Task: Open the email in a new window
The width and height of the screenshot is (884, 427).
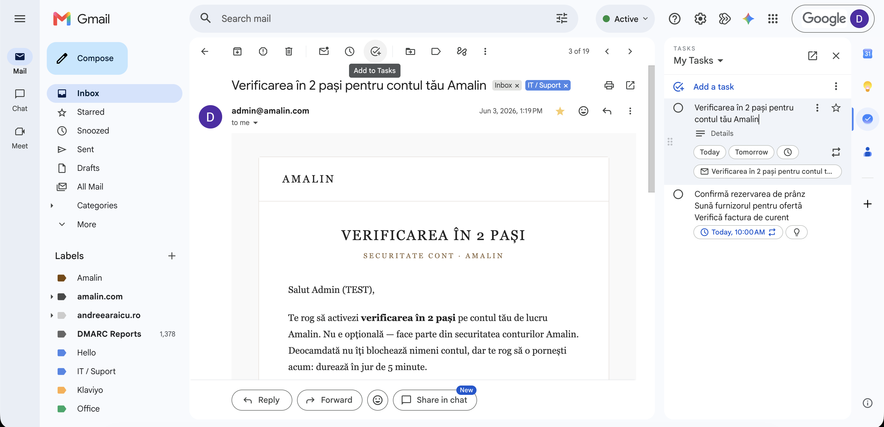Action: tap(630, 85)
